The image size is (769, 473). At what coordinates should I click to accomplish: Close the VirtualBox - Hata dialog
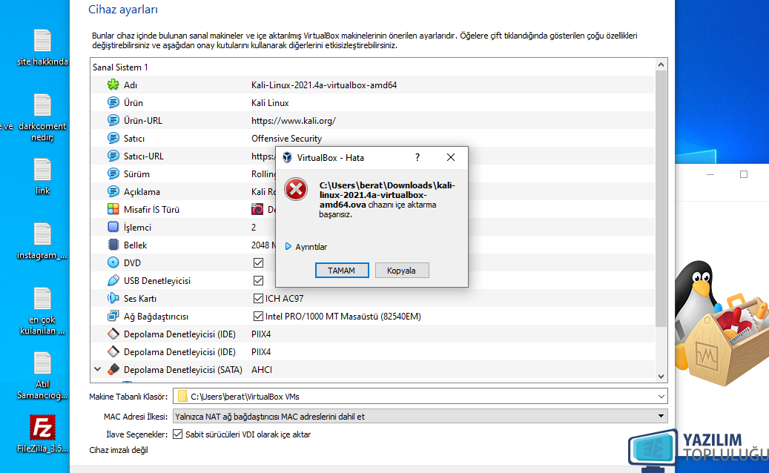pos(451,157)
